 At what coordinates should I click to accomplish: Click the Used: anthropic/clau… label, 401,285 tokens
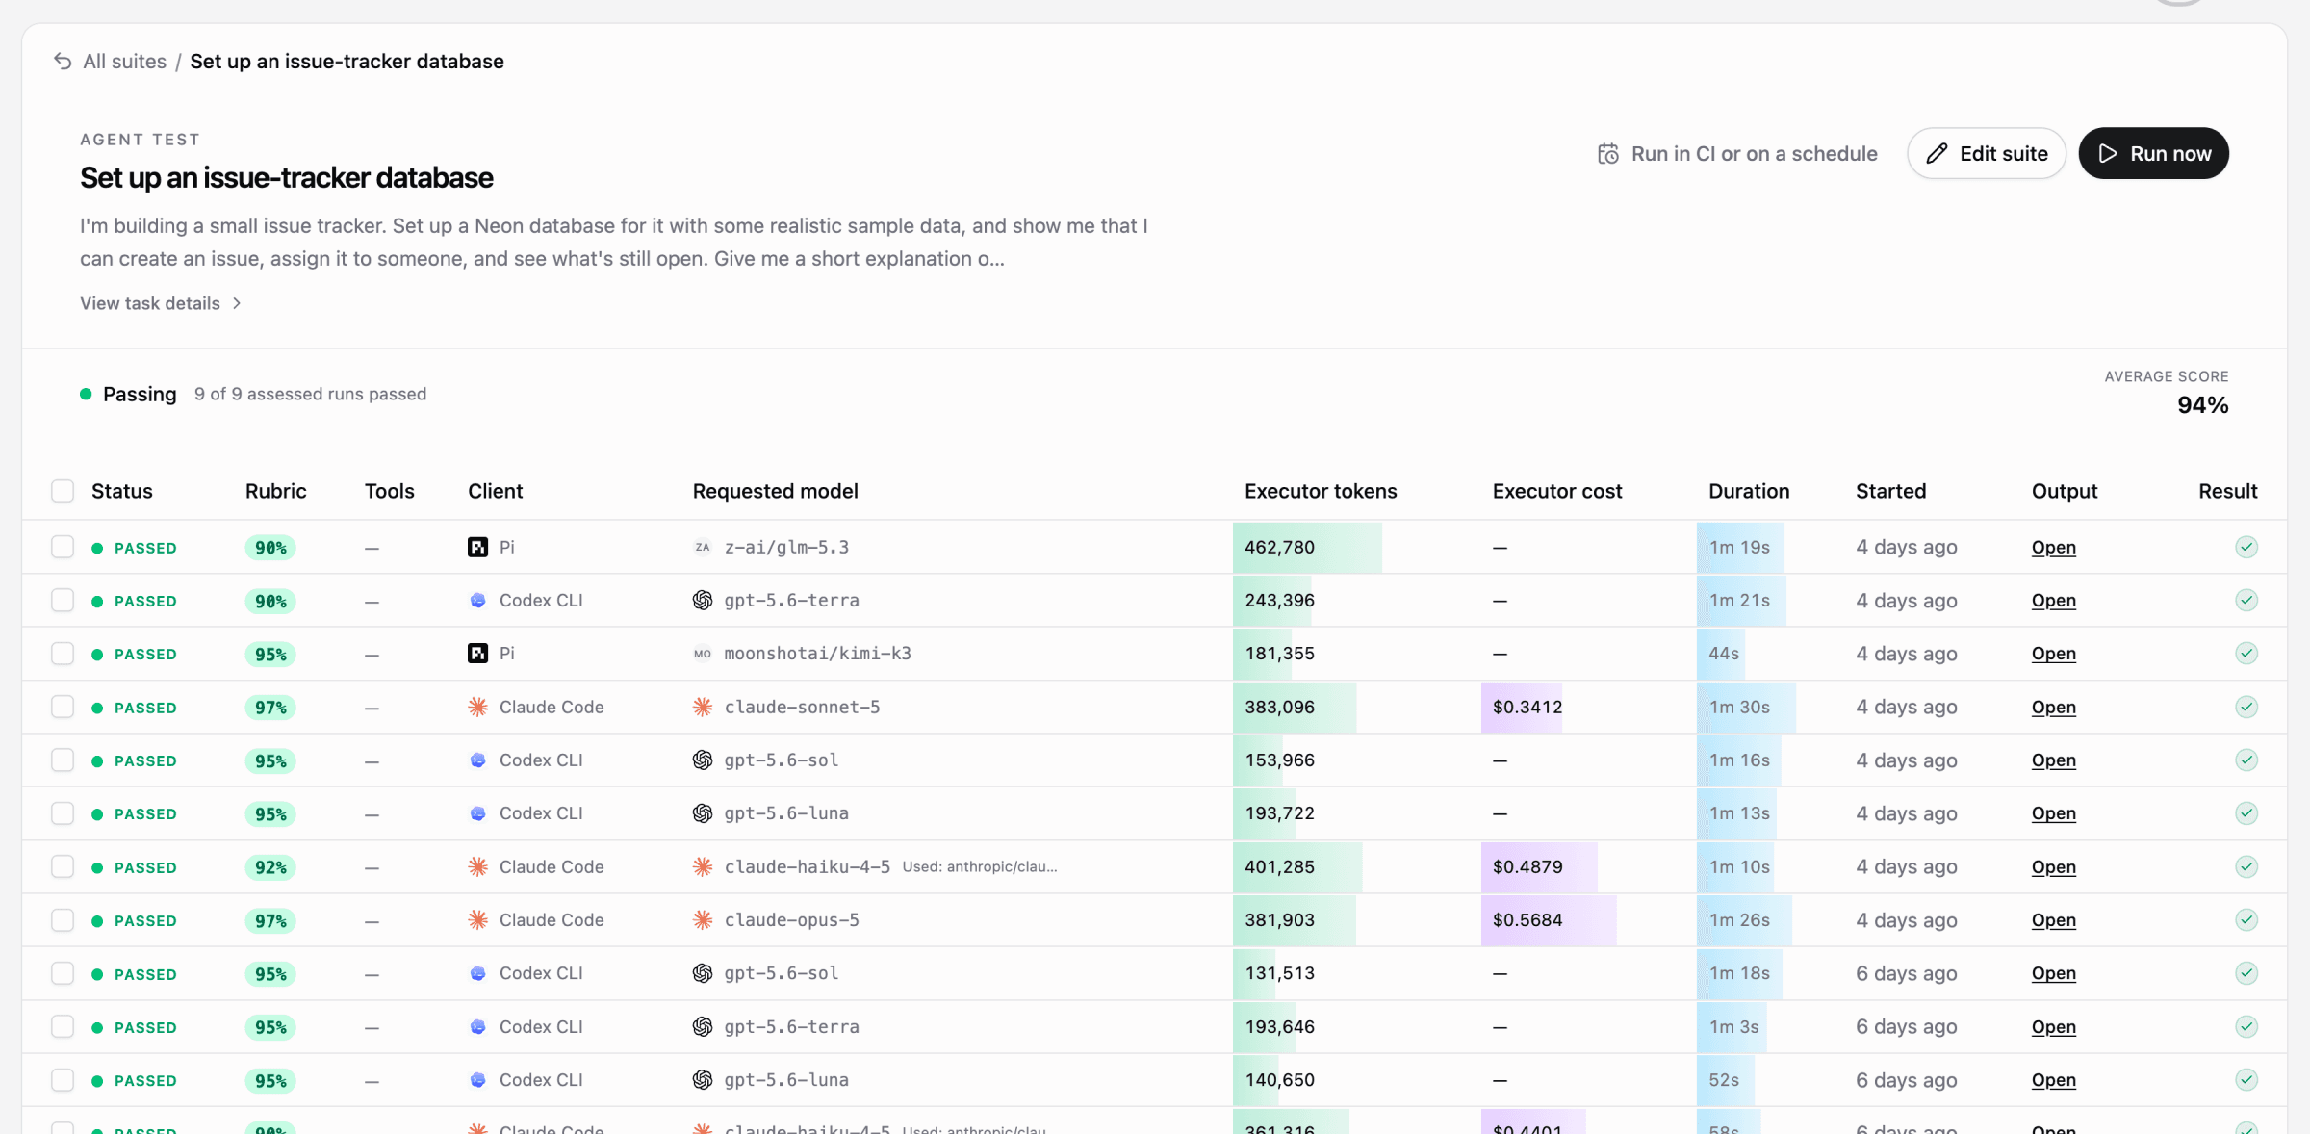(980, 867)
